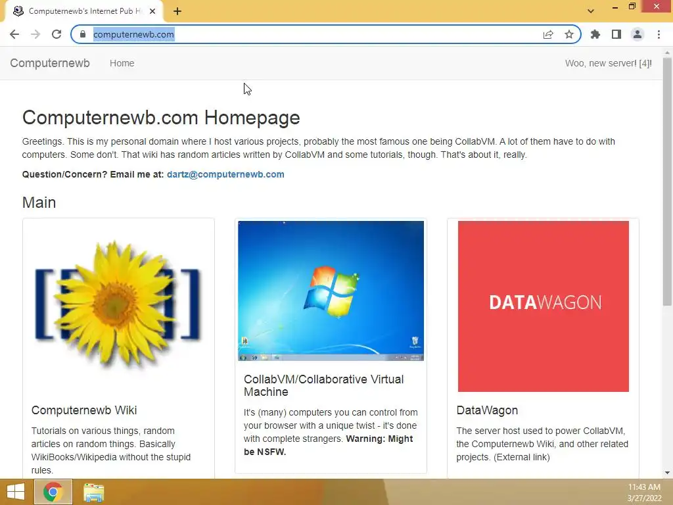The image size is (673, 505).
Task: Open File Explorer from the taskbar
Action: pyautogui.click(x=93, y=492)
